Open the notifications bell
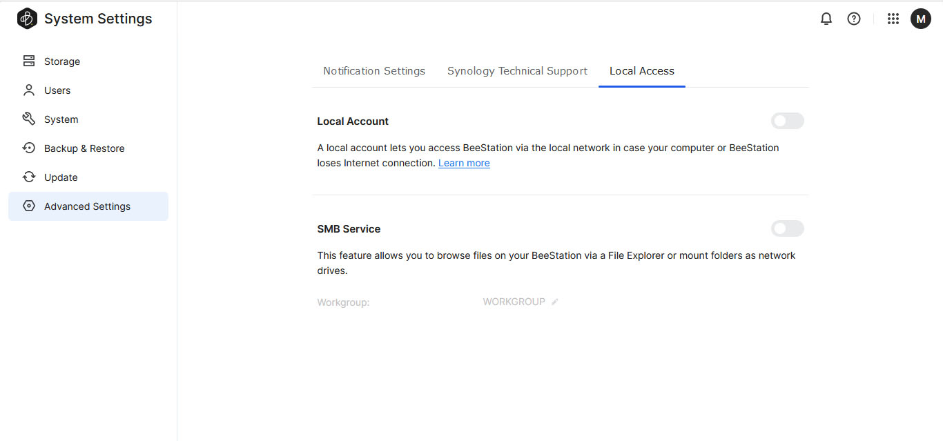The height and width of the screenshot is (441, 943). pyautogui.click(x=826, y=19)
